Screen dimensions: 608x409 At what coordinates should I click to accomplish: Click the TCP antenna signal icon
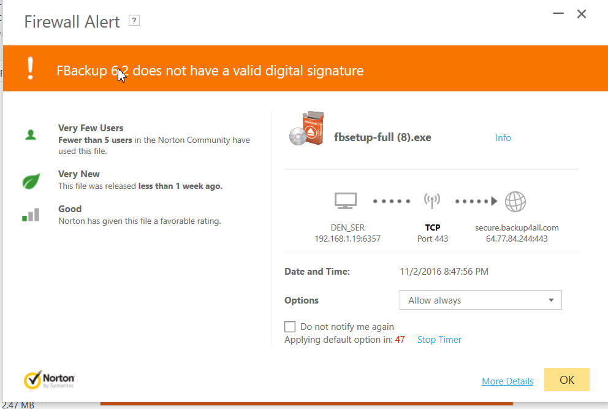[x=432, y=201]
